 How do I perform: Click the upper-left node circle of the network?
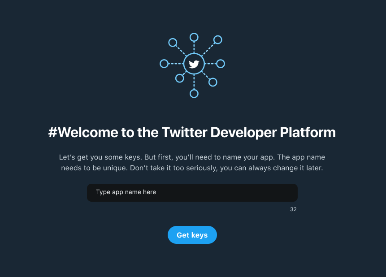[x=173, y=43]
